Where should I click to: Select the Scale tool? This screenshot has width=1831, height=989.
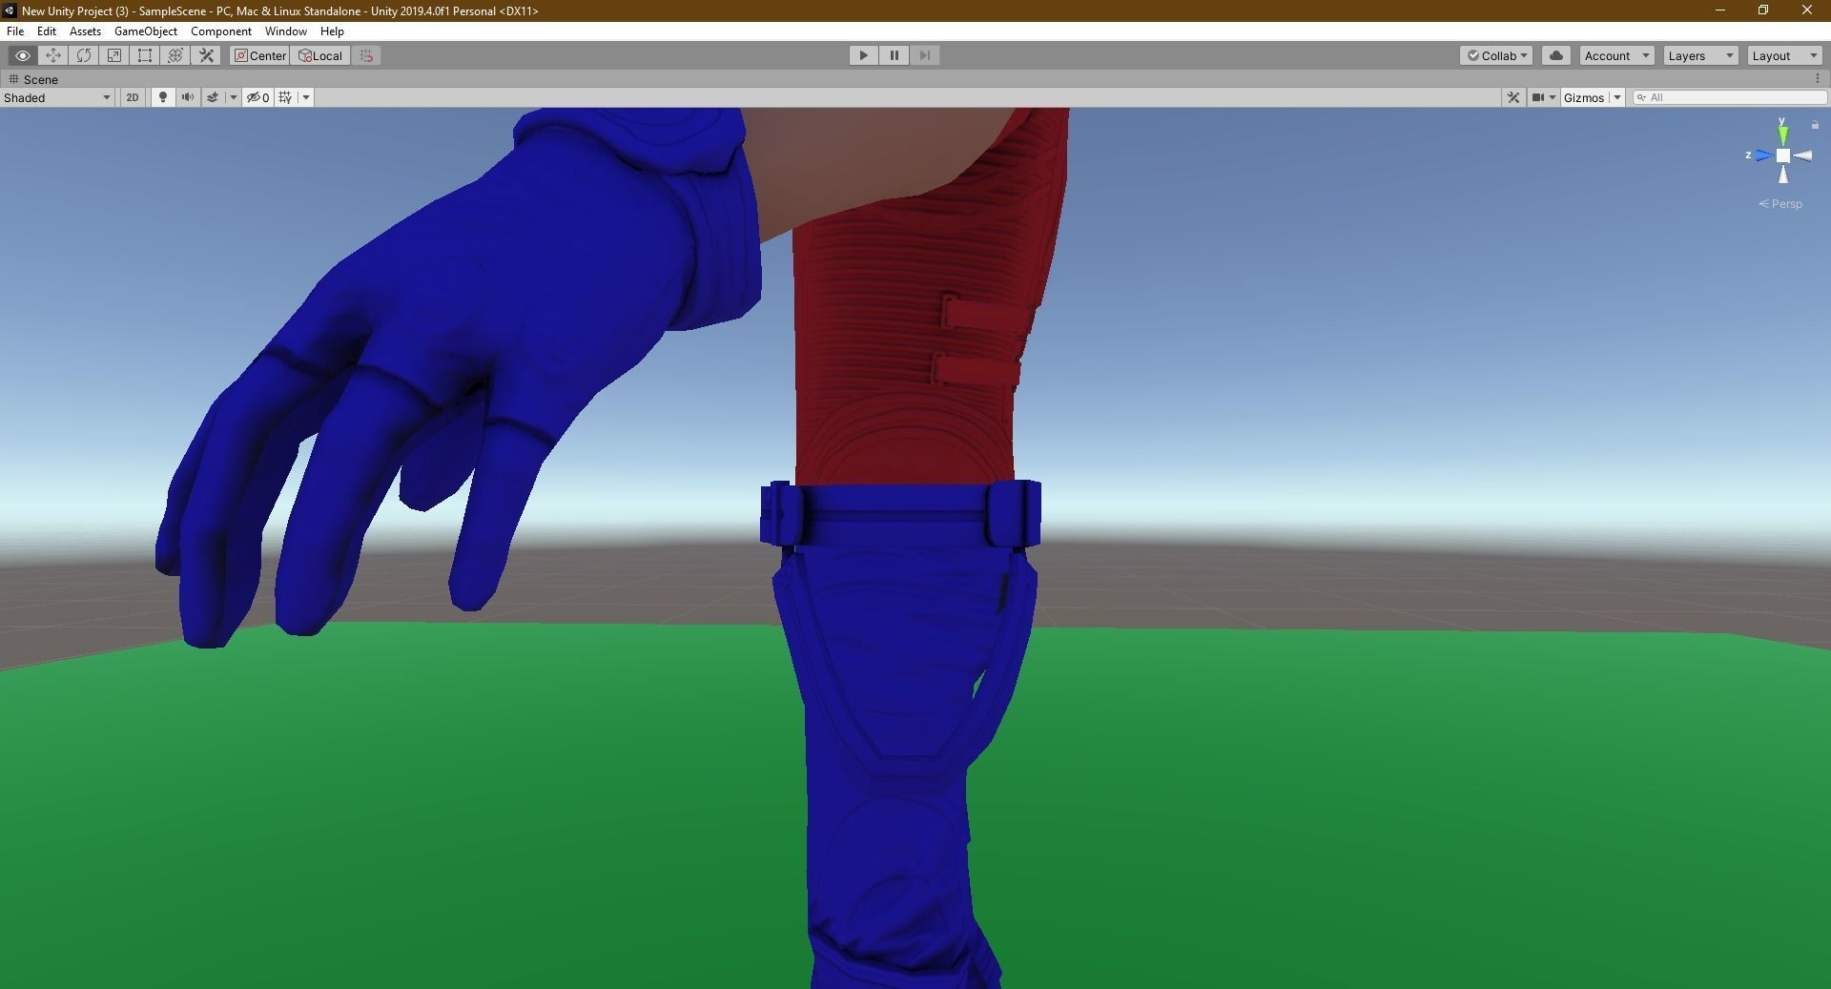point(114,55)
